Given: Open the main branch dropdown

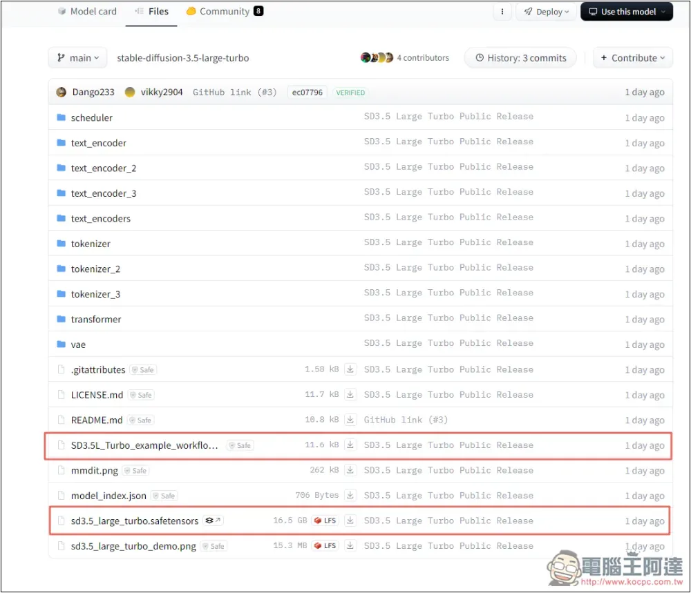Looking at the screenshot, I should (77, 58).
